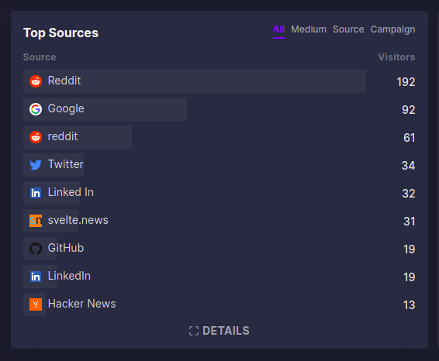Click the Hacker News Y icon
The image size is (439, 361).
point(36,304)
